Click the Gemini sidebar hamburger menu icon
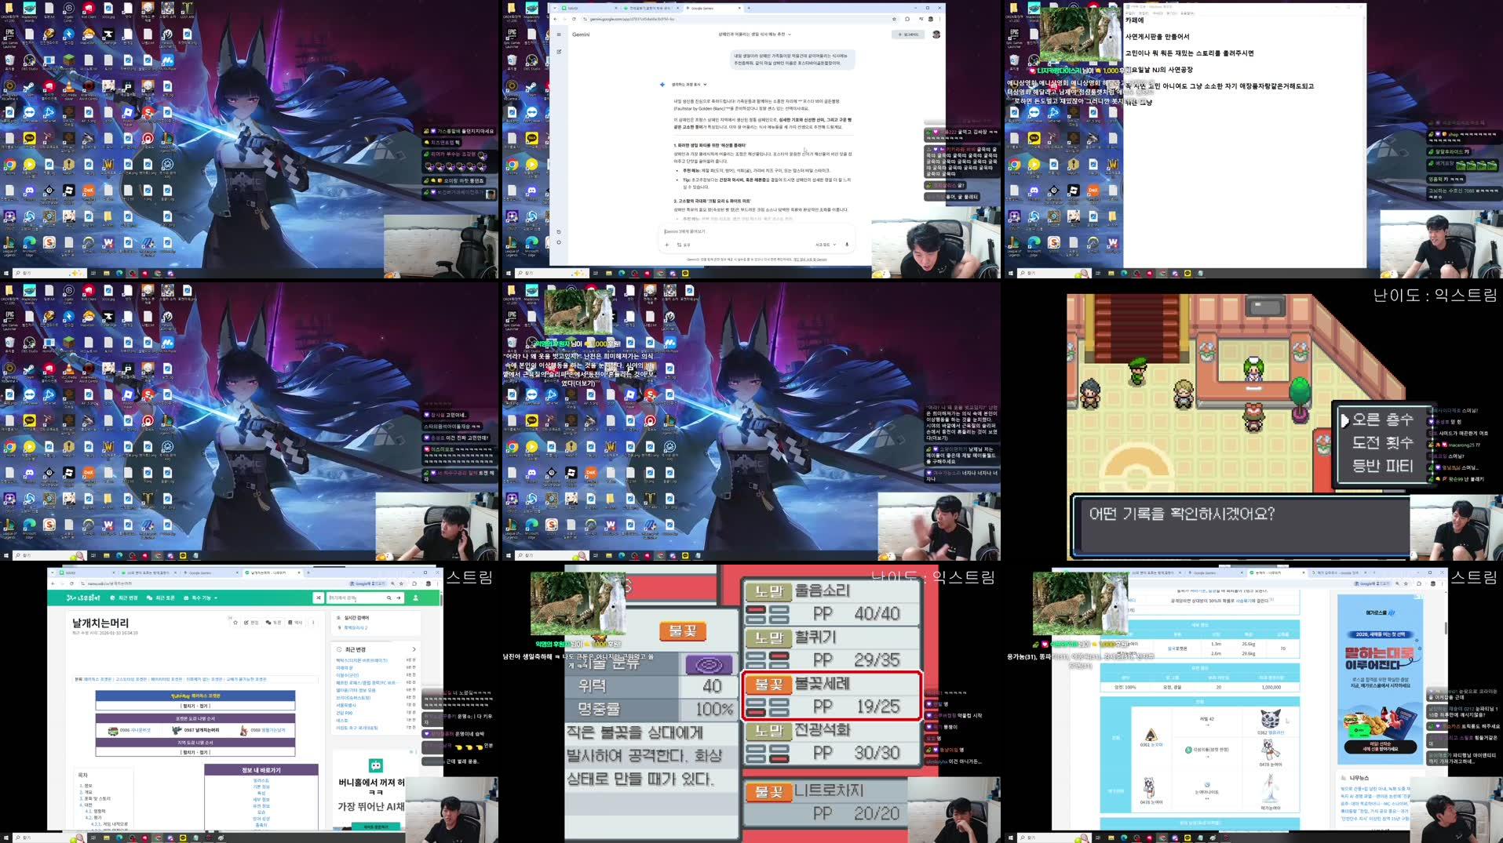This screenshot has width=1503, height=843. 559,33
